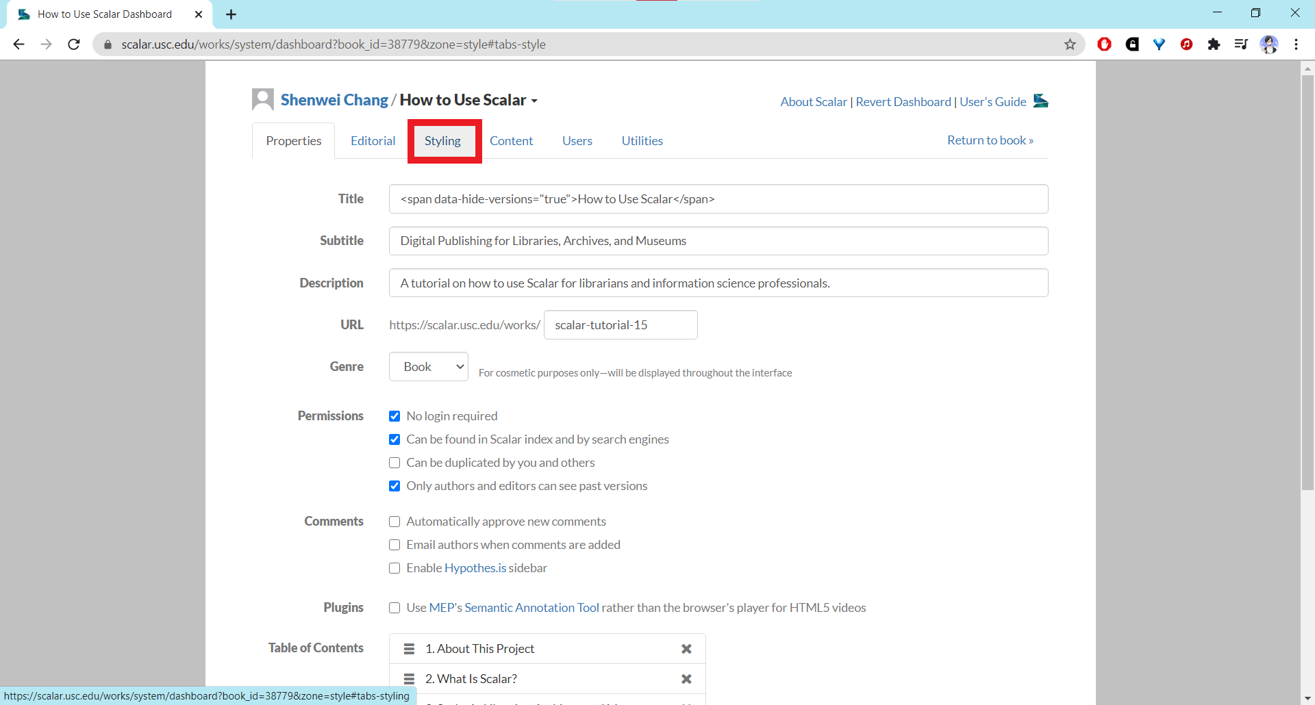Viewport: 1315px width, 705px height.
Task: Click the Return to book link
Action: point(990,140)
